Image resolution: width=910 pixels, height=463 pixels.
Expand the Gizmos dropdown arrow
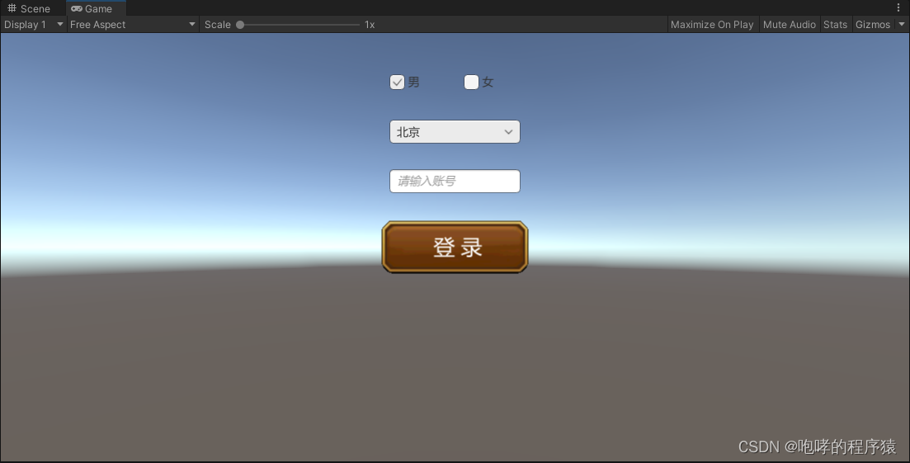(901, 25)
